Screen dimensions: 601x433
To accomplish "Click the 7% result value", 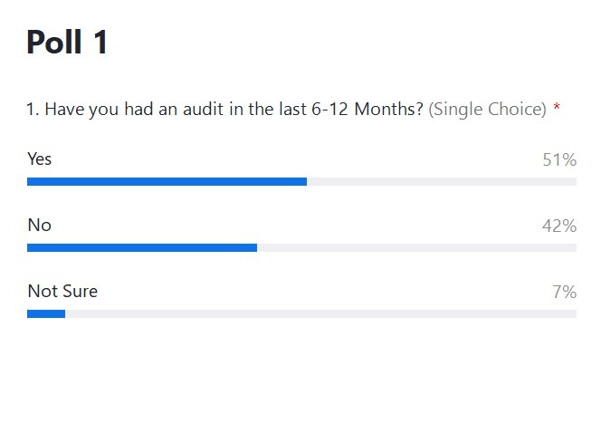I will (564, 292).
